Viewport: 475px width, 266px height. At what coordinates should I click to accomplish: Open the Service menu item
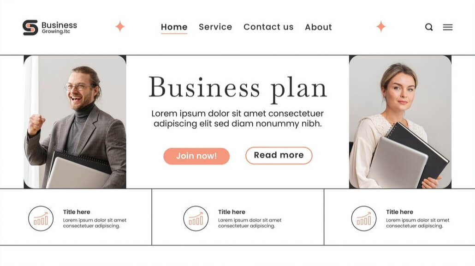[x=215, y=27]
